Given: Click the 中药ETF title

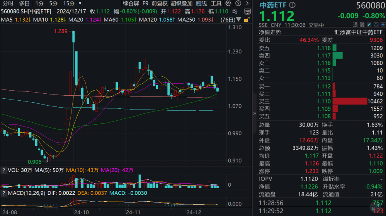Looking at the screenshot, I should (x=273, y=5).
